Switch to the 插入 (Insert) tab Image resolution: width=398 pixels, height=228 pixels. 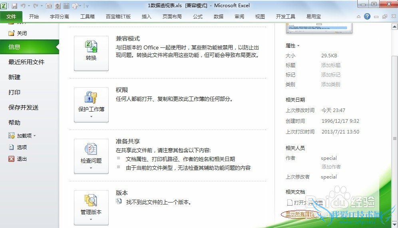tap(147, 17)
